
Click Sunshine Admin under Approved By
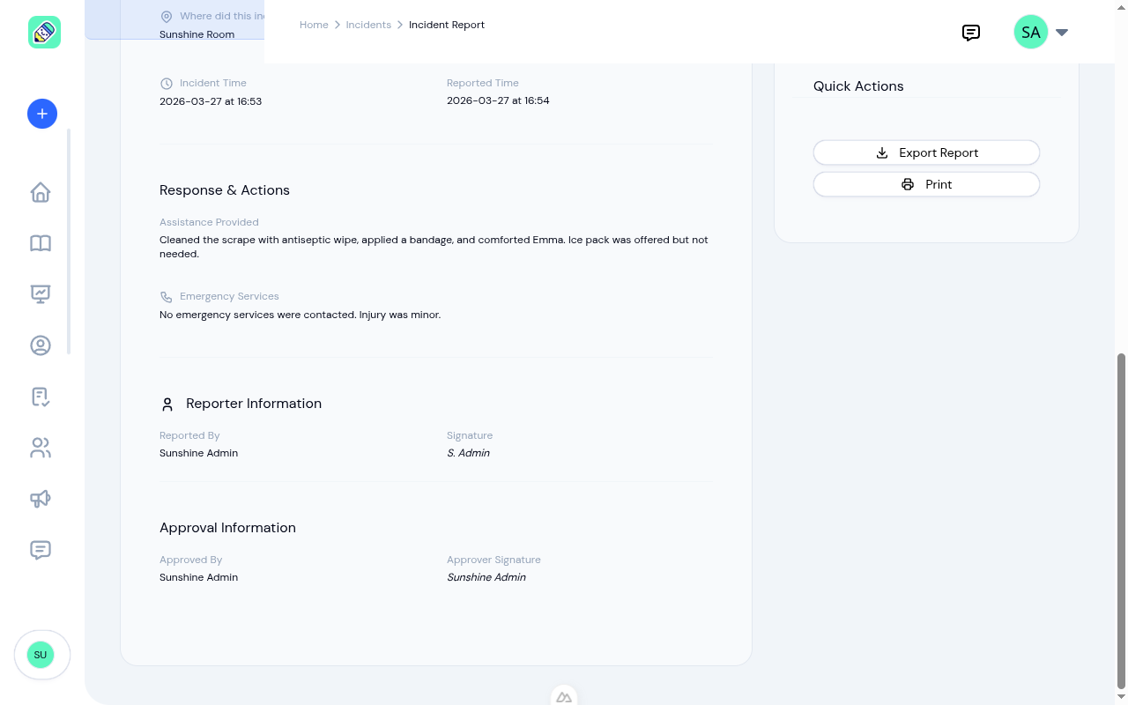coord(198,577)
